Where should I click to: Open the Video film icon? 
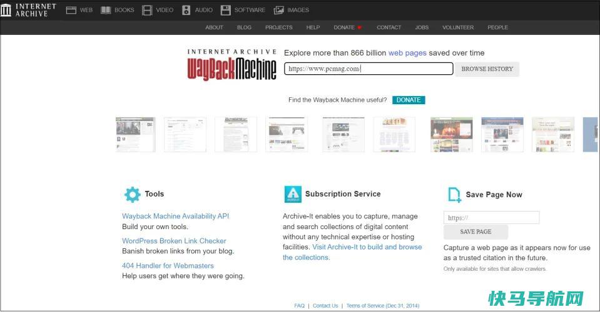[147, 10]
